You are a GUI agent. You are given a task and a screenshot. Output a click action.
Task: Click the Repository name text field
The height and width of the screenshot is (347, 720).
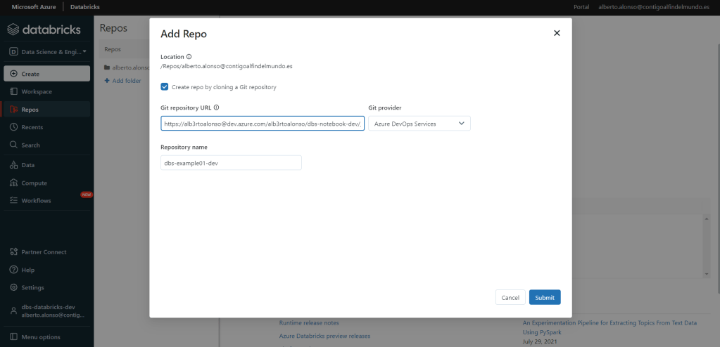click(231, 163)
